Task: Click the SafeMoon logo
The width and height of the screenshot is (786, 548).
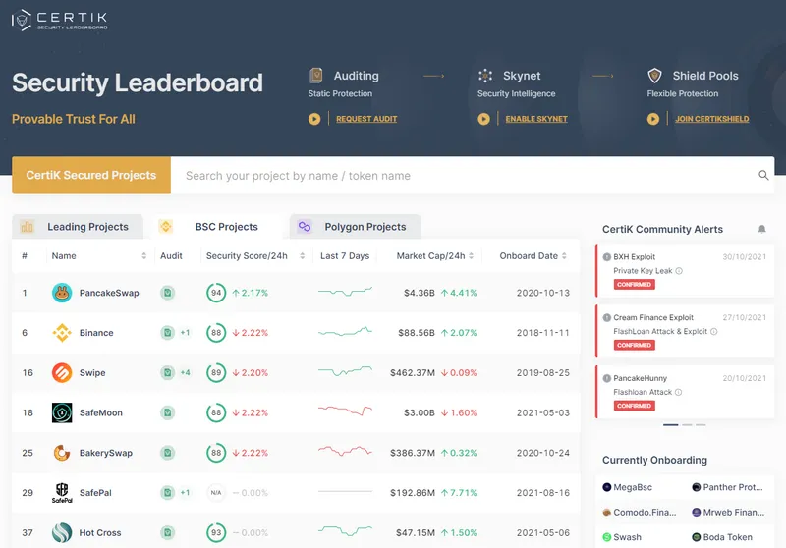Action: coord(62,412)
